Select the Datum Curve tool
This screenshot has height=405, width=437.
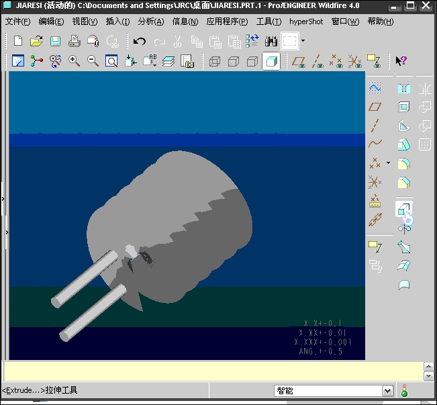(375, 144)
